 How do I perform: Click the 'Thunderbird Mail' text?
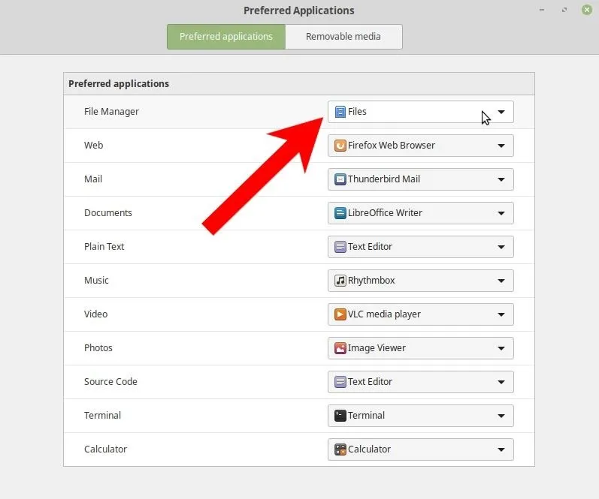tap(384, 179)
